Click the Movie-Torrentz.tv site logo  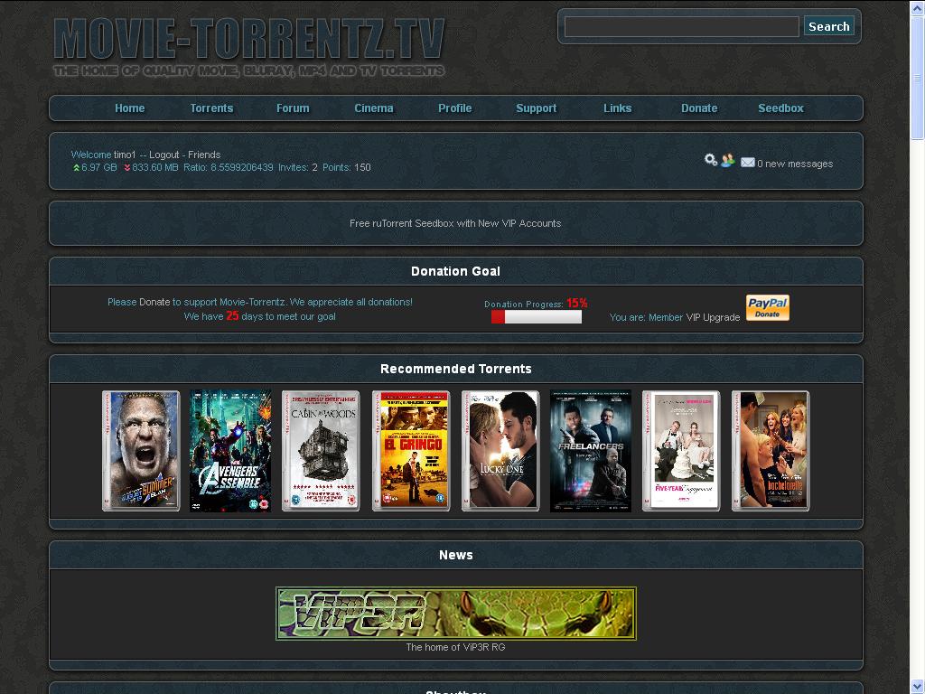(x=248, y=47)
